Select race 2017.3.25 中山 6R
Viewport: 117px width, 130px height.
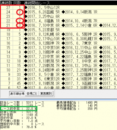tap(42, 16)
